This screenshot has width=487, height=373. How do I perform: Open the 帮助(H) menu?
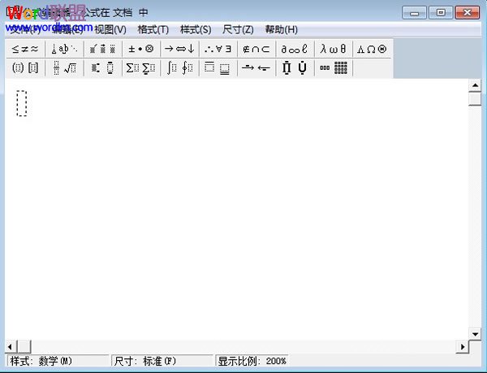pos(282,30)
